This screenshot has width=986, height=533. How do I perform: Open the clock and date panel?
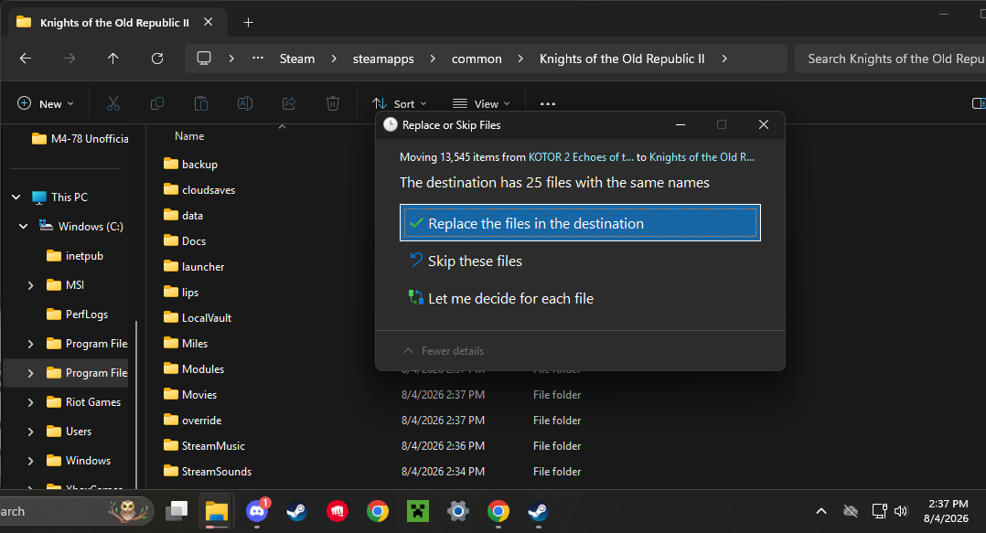[x=948, y=511]
